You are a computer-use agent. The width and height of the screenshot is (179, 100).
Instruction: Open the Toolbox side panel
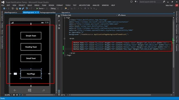tap(2, 25)
